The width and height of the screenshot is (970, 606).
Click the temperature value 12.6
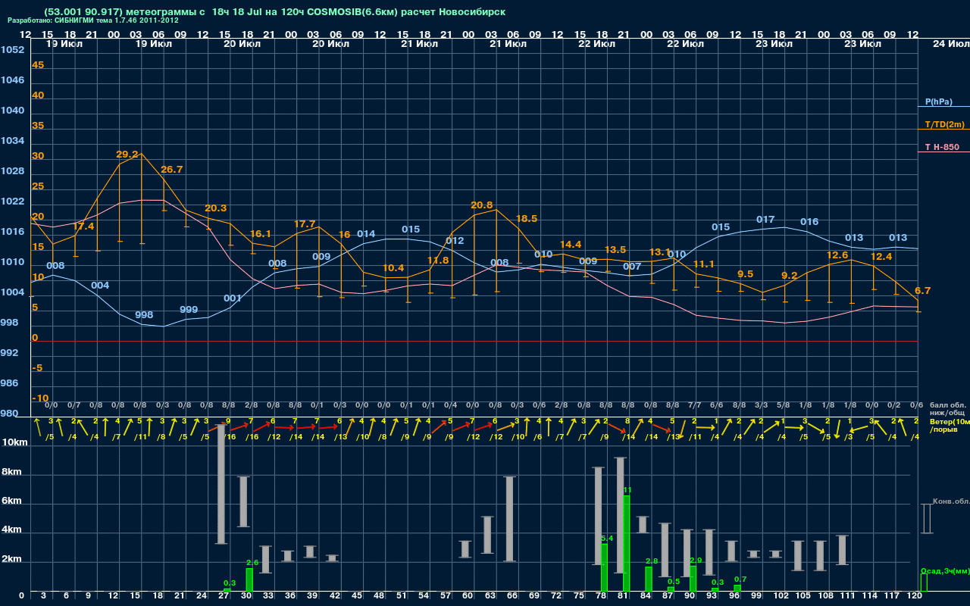click(x=837, y=255)
